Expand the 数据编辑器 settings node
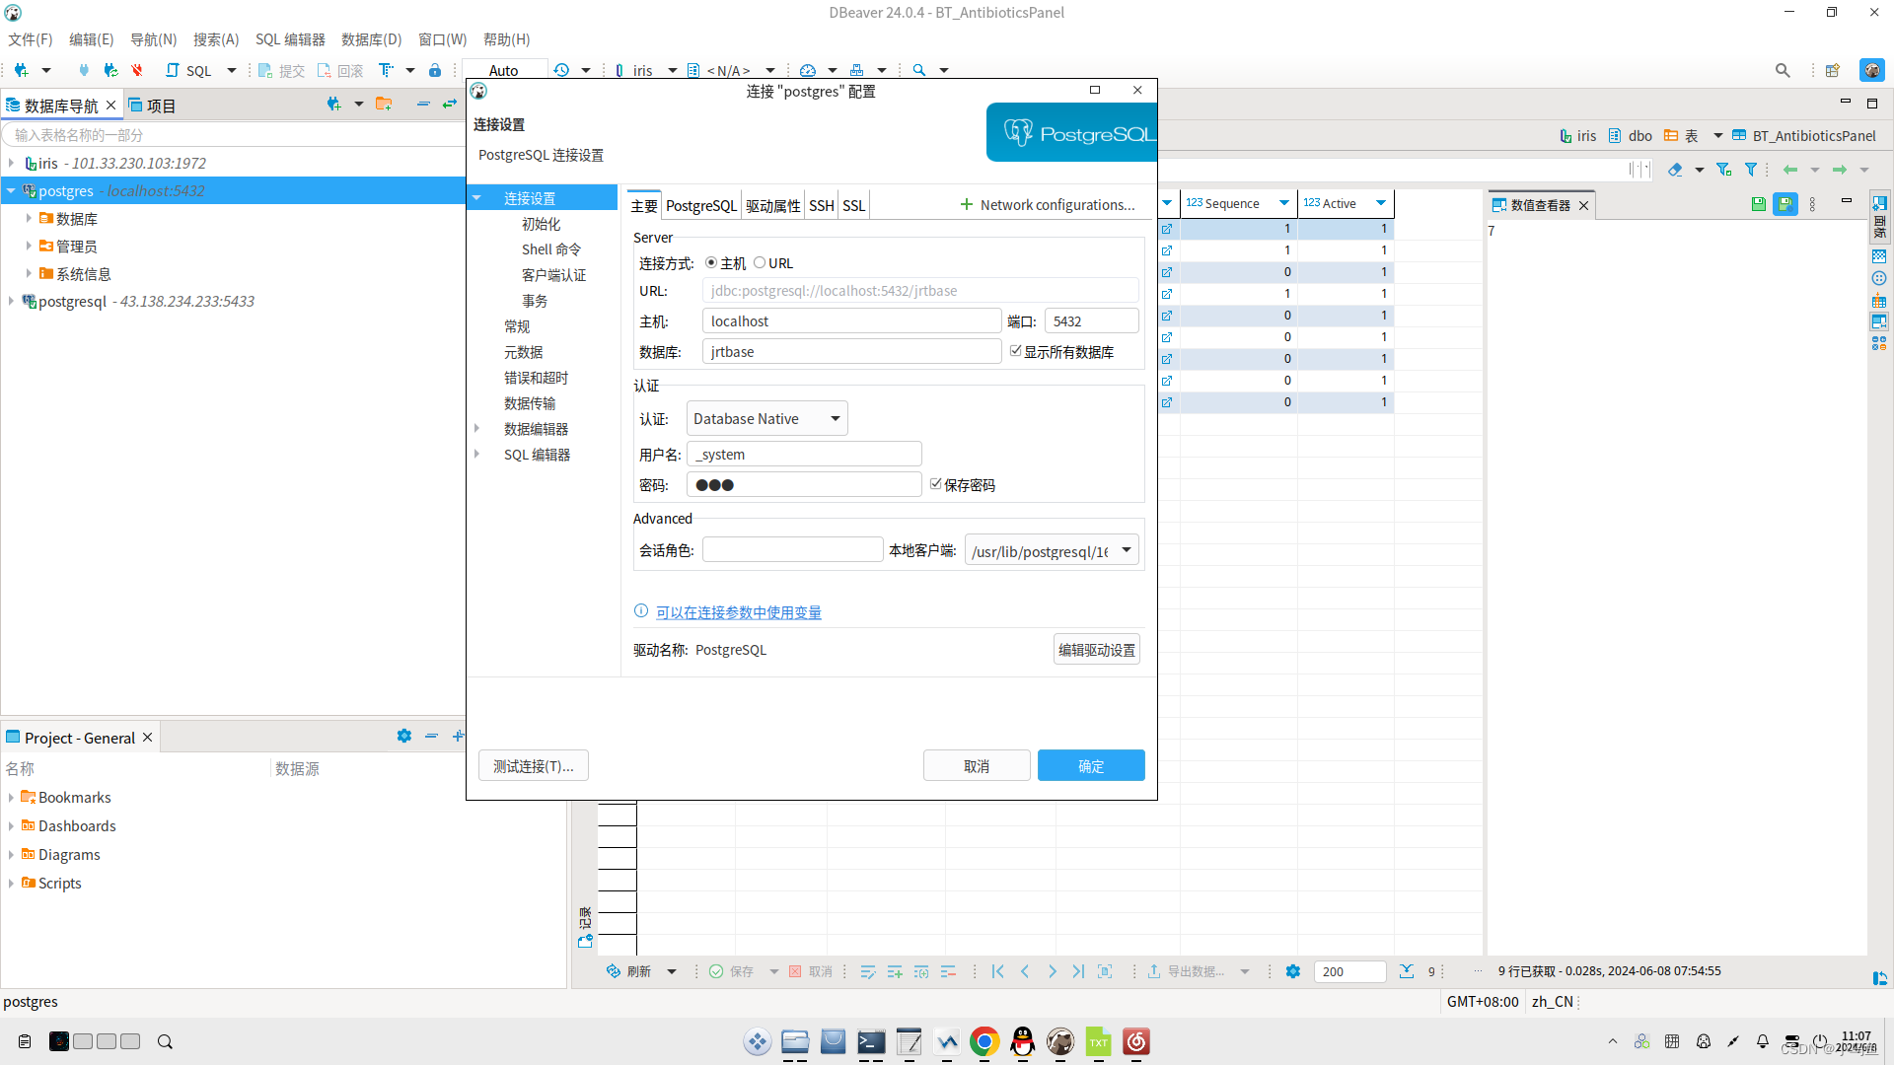Viewport: 1894px width, 1065px height. point(477,429)
